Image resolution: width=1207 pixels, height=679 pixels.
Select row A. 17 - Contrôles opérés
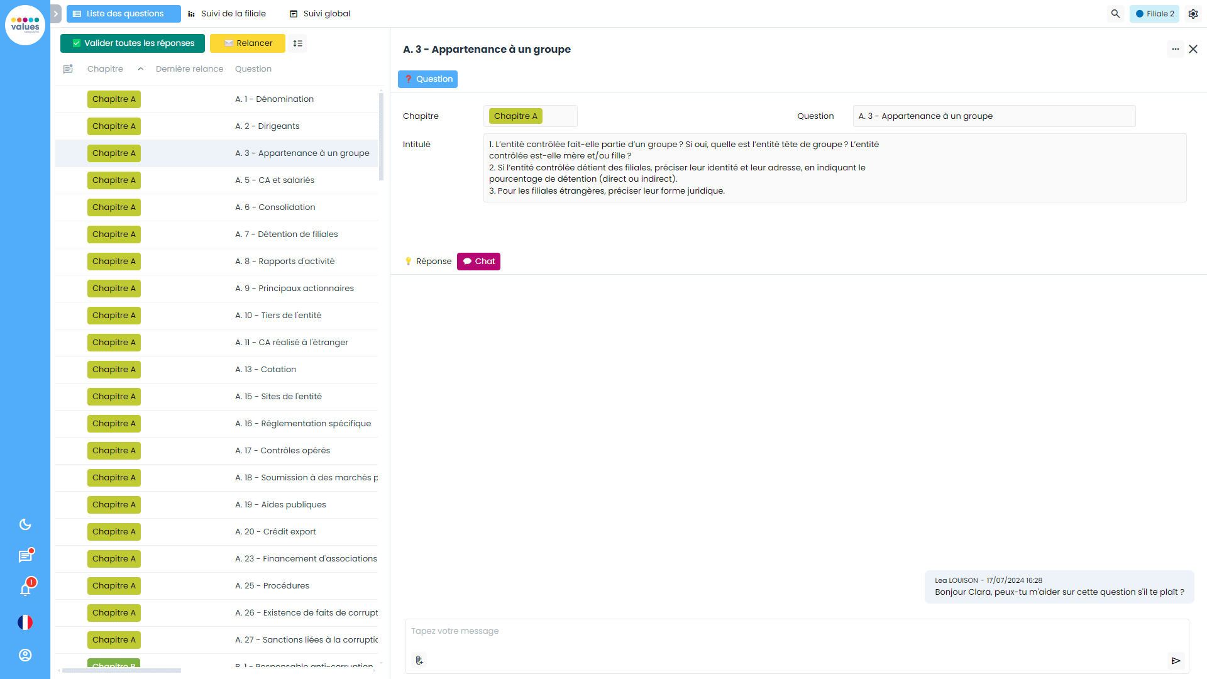coord(216,451)
